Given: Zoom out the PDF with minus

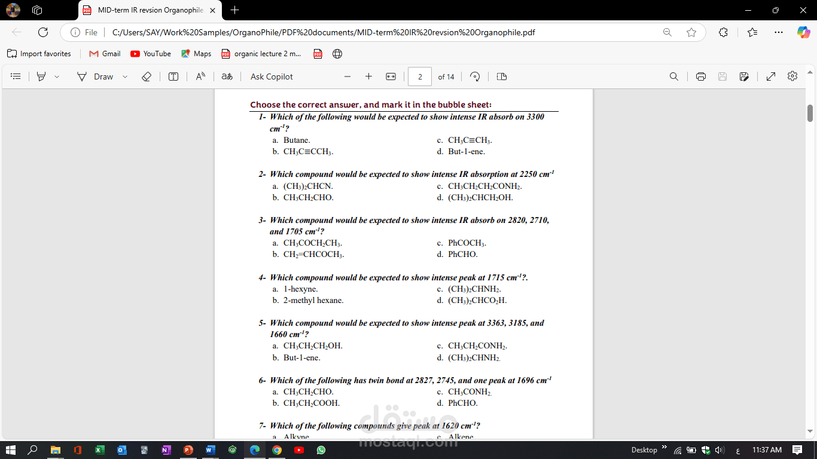Looking at the screenshot, I should pos(347,76).
